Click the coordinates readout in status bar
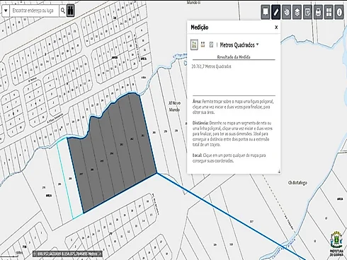 67,254
